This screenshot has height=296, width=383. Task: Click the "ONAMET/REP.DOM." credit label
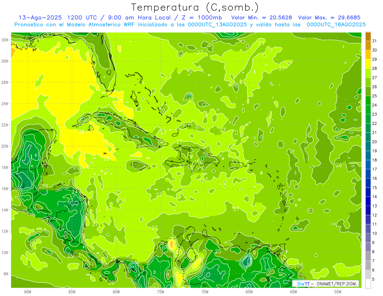pyautogui.click(x=337, y=284)
